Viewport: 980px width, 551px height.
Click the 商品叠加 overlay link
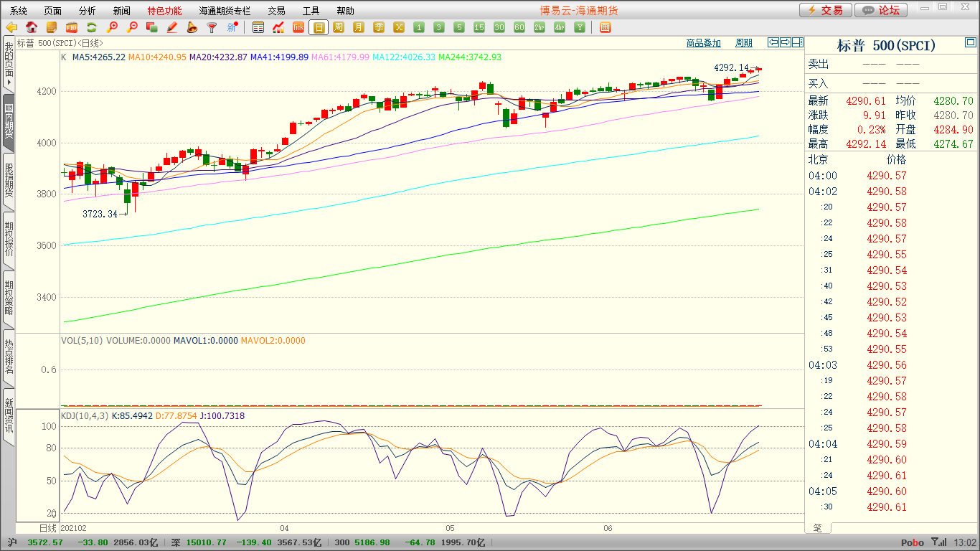[703, 43]
